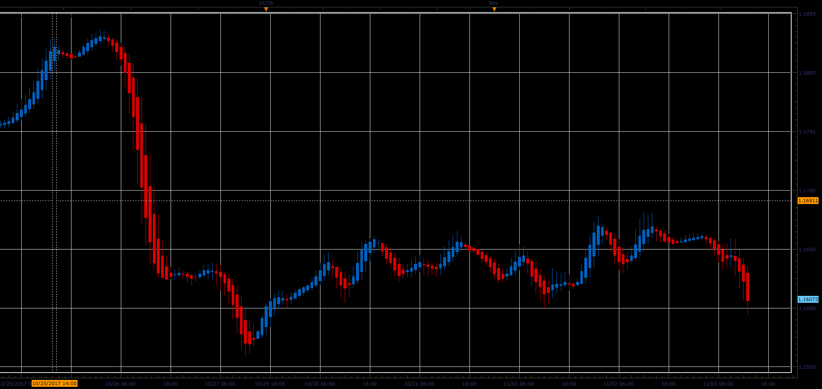Click the 10/26 06:00 time axis label
This screenshot has width=822, height=389.
120,384
